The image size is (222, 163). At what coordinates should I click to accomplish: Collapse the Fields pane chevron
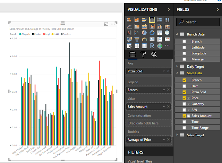(x=217, y=9)
